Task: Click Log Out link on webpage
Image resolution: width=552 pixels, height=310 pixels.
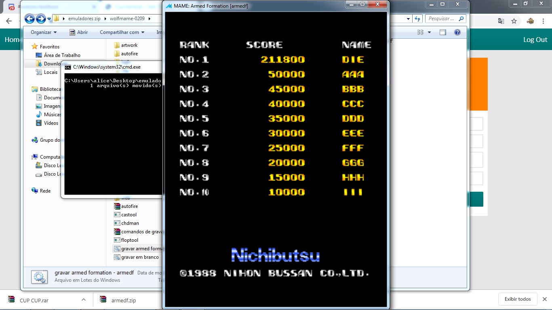Action: pos(535,40)
